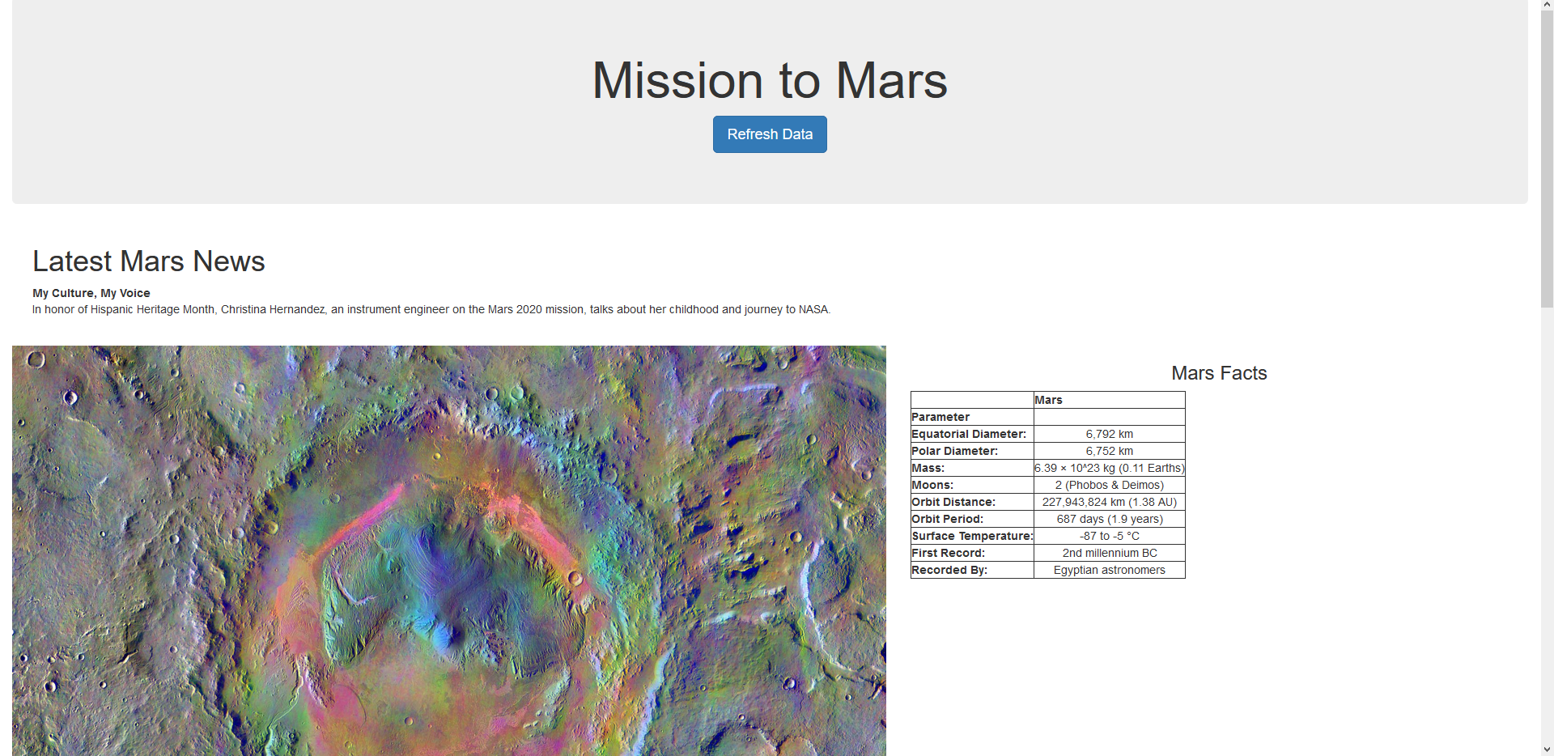Screen dimensions: 1554x756
Task: Click the 'Recorded By:' row label
Action: [972, 570]
